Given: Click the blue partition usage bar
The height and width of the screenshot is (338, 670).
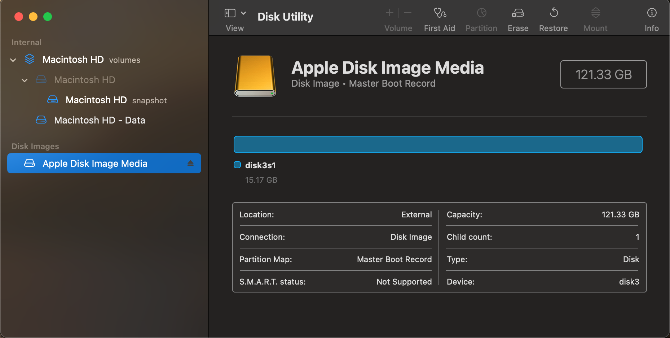Looking at the screenshot, I should (x=438, y=144).
